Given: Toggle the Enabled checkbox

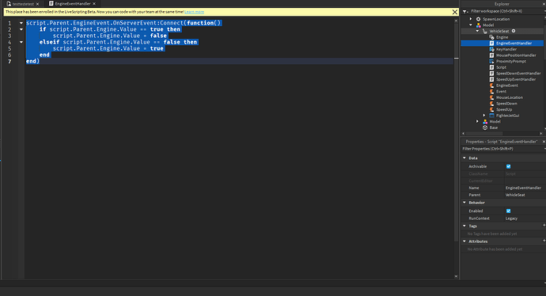Looking at the screenshot, I should point(508,211).
